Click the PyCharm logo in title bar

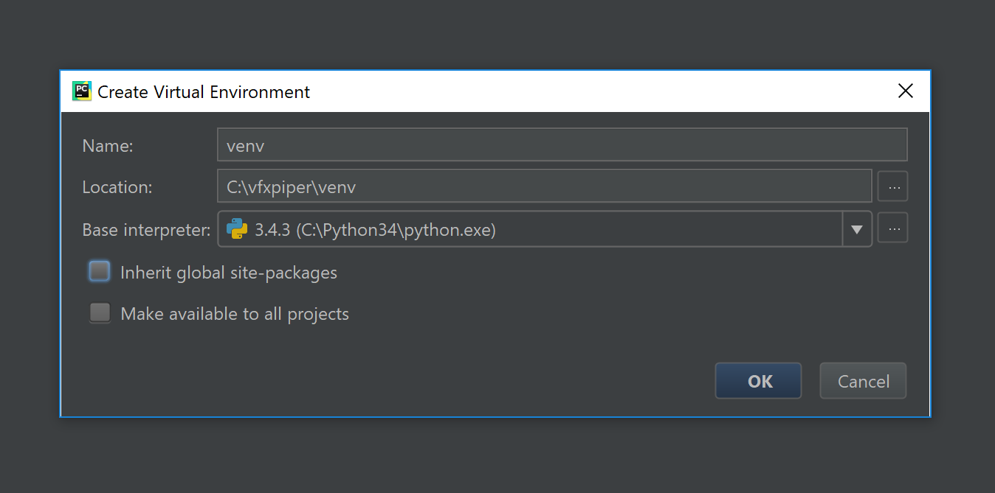click(x=81, y=91)
